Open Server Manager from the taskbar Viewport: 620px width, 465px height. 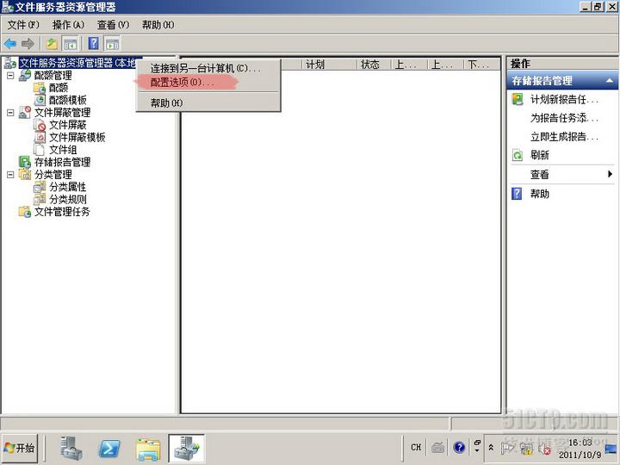71,449
